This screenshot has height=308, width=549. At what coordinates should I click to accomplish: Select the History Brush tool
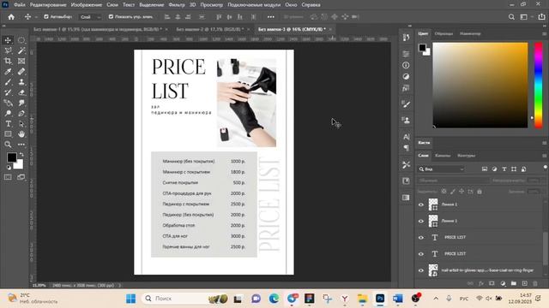[8, 92]
